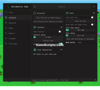100x90 pixels.
Task: Click the Best price none value
Action: [79, 42]
